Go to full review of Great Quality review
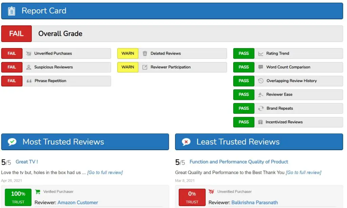This screenshot has width=347, height=208. click(303, 172)
